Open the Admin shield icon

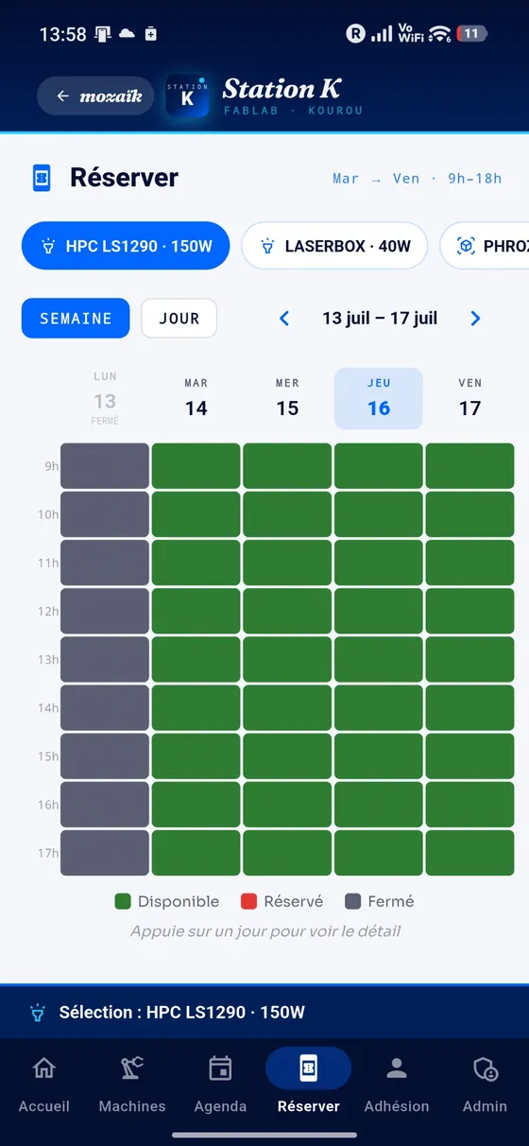pos(486,1068)
